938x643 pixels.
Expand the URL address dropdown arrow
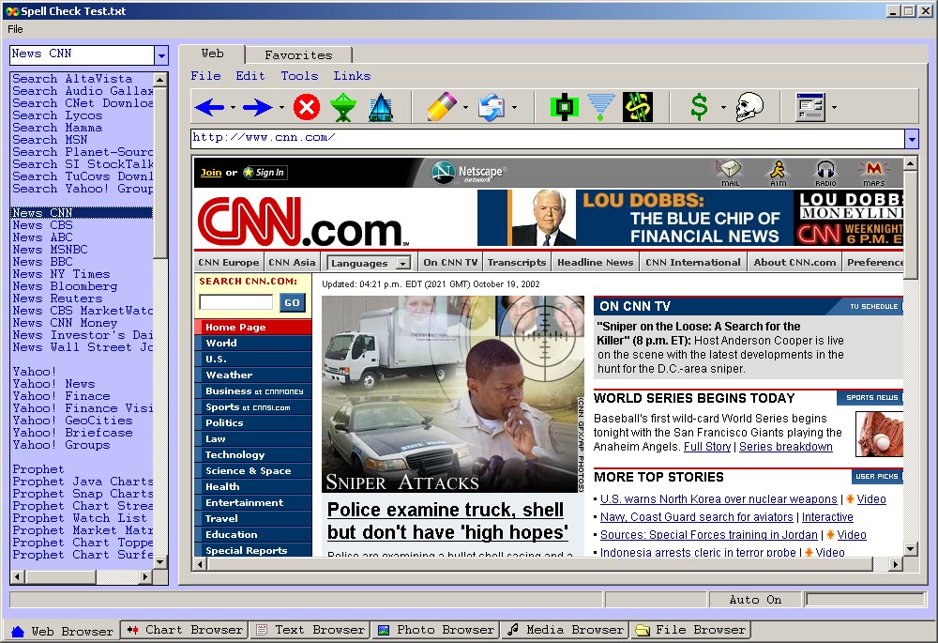point(911,139)
